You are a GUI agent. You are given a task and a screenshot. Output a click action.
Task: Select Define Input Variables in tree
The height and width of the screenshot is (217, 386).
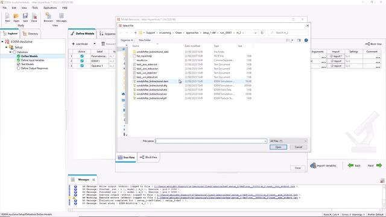point(33,60)
